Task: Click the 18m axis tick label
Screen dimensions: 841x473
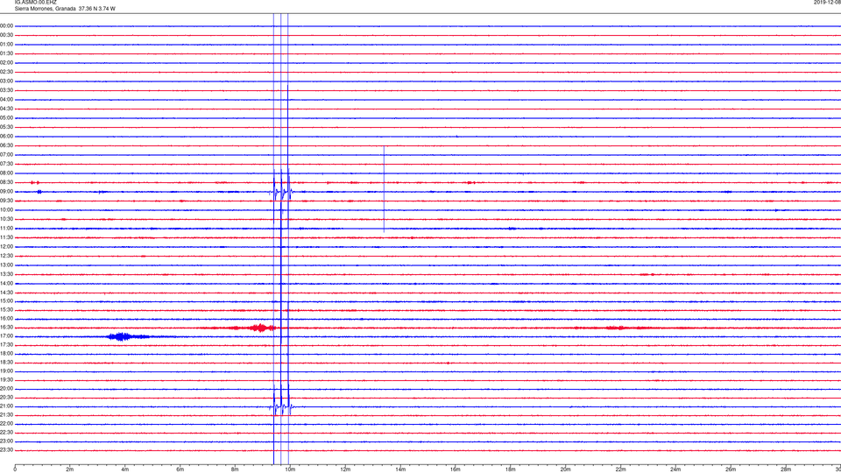Action: tap(511, 469)
